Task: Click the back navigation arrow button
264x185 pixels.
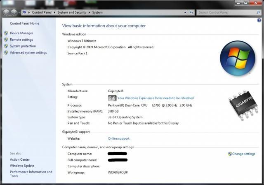Action: click(5, 12)
